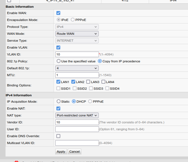Choose Copy from IP precedence option
The image size is (188, 162).
(x=100, y=61)
